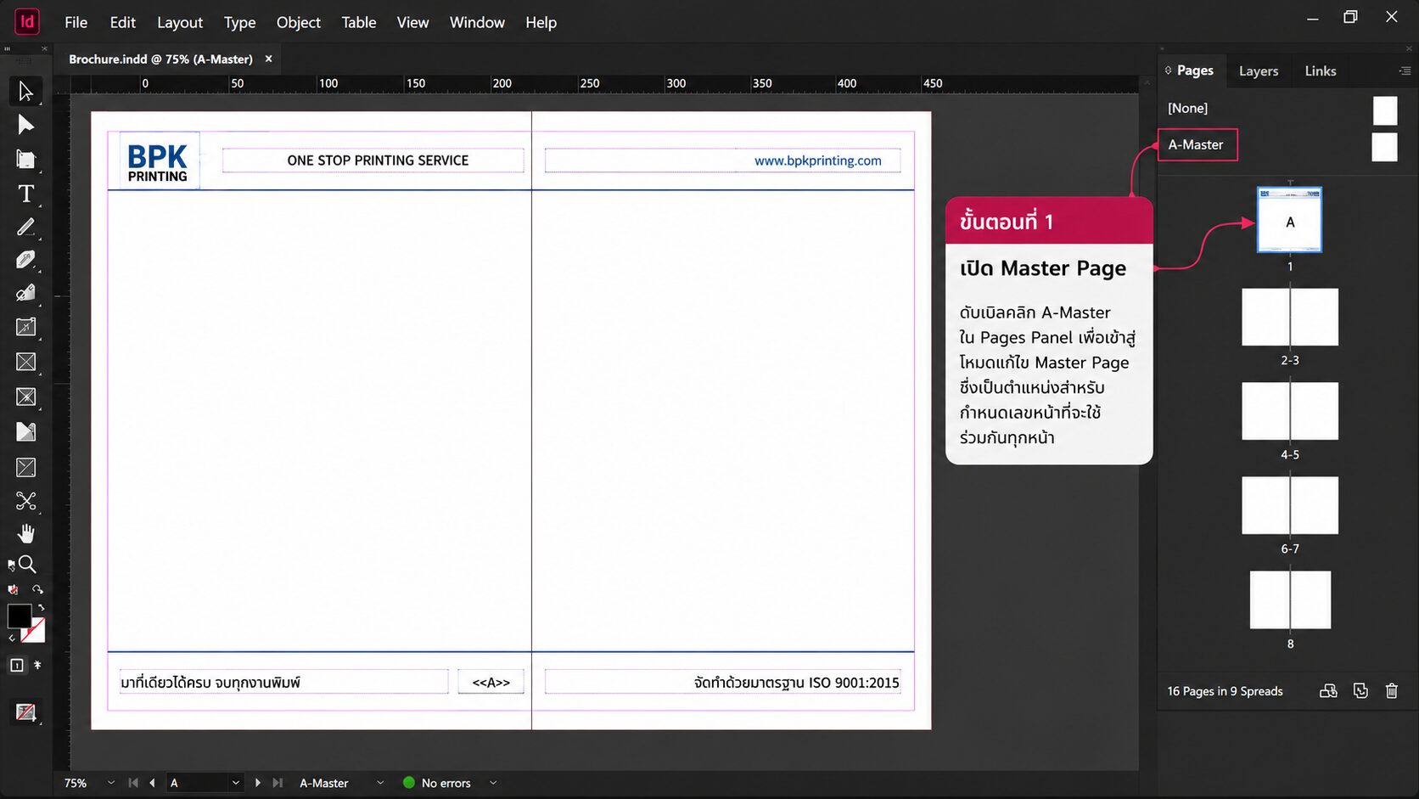Image resolution: width=1419 pixels, height=799 pixels.
Task: Click the BPK PRINTING logo on page
Action: pyautogui.click(x=158, y=161)
